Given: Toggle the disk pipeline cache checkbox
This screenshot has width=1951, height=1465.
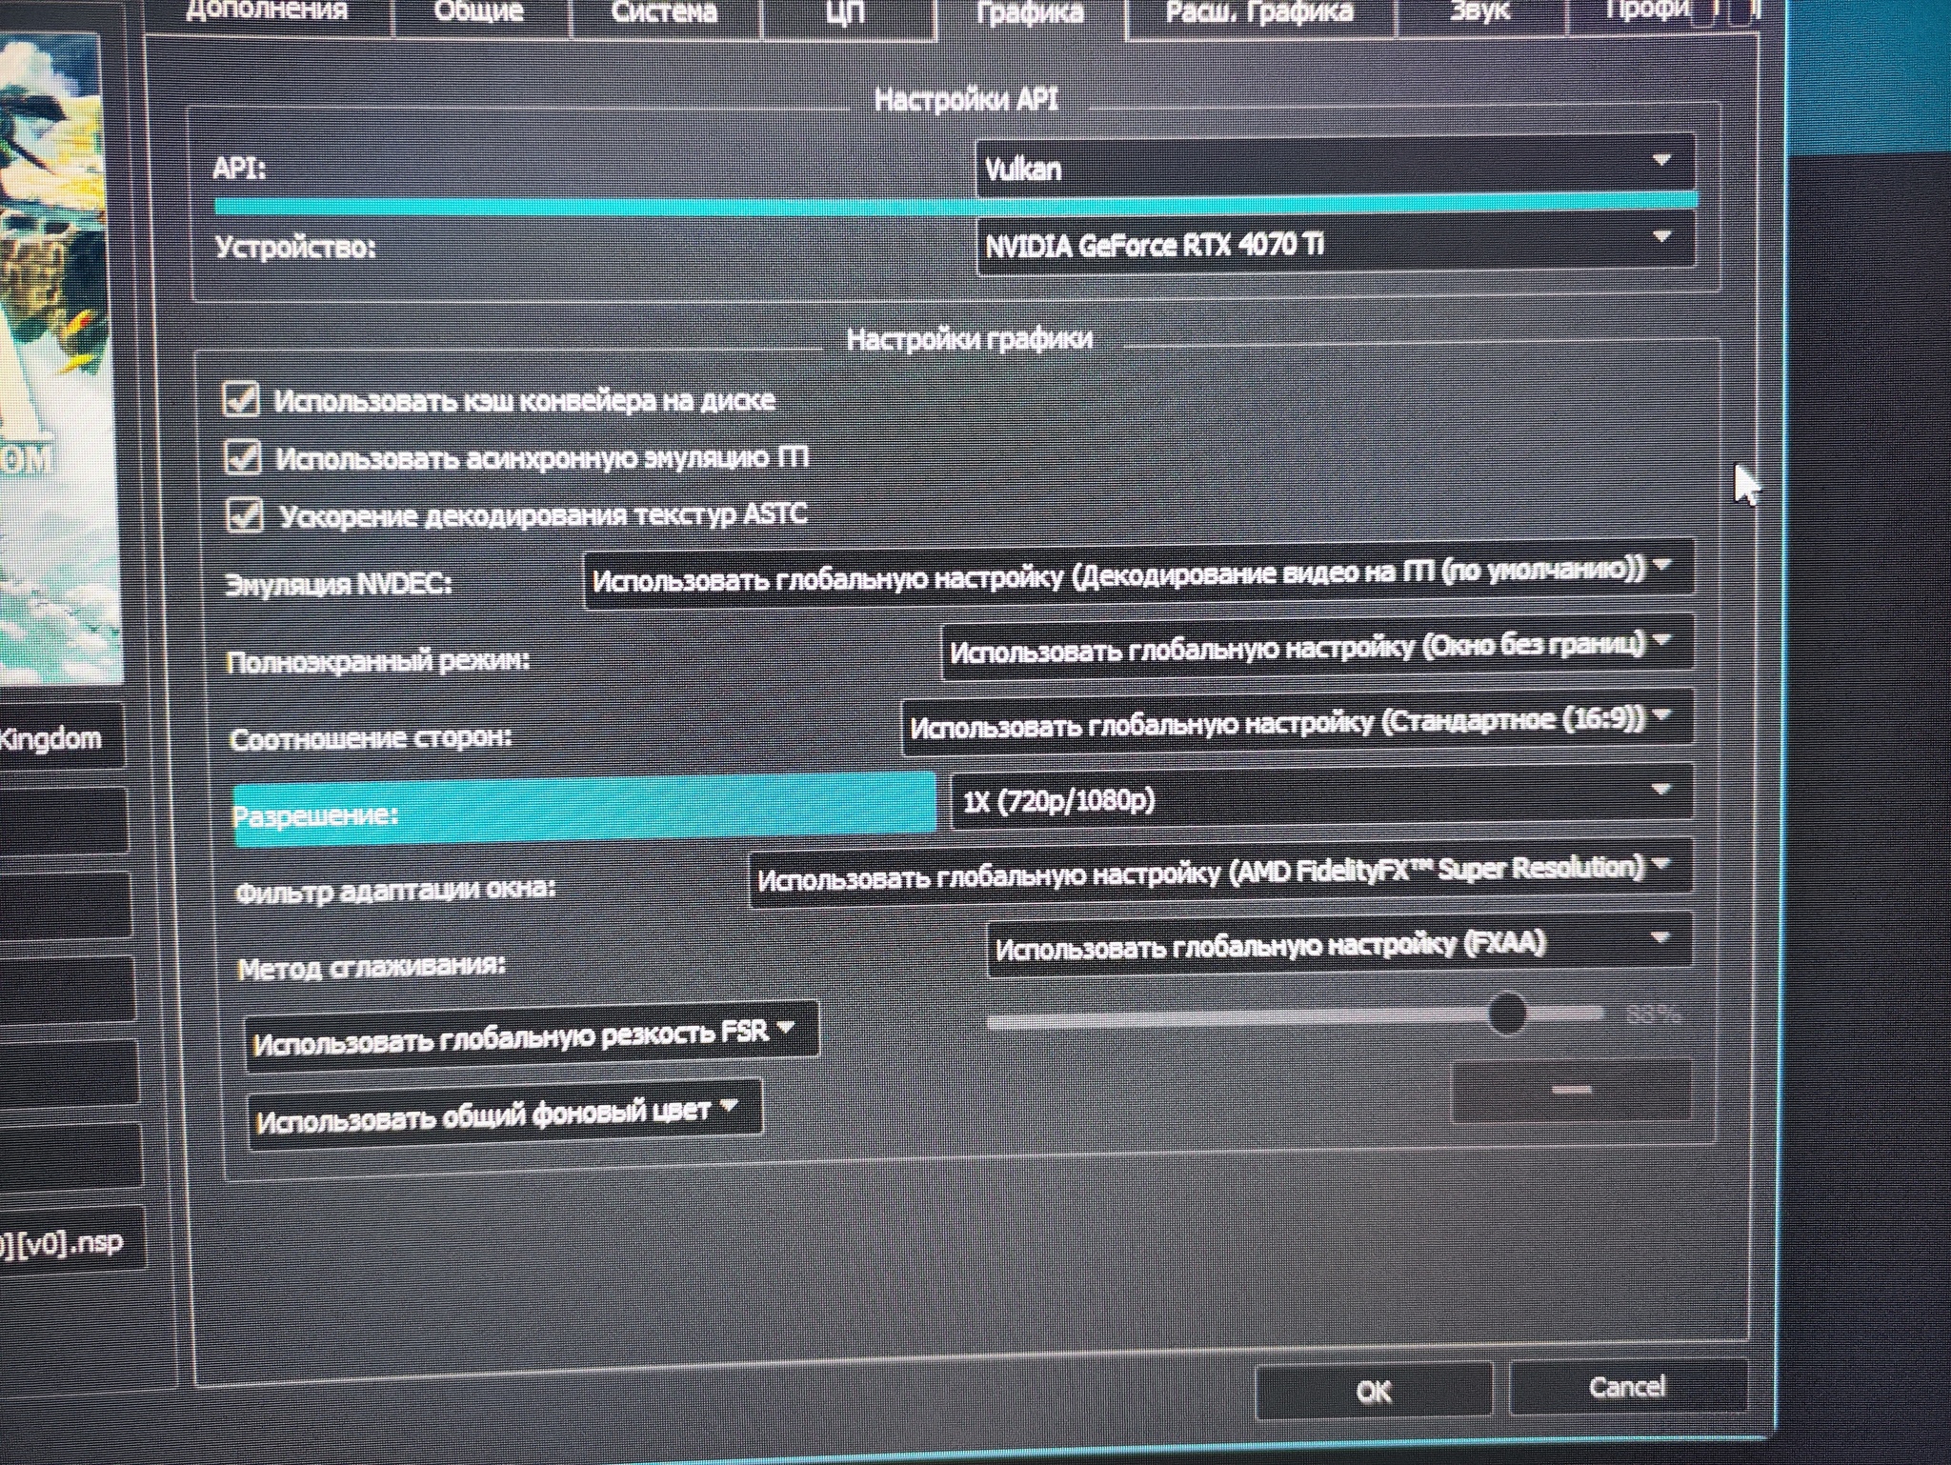Looking at the screenshot, I should 240,399.
